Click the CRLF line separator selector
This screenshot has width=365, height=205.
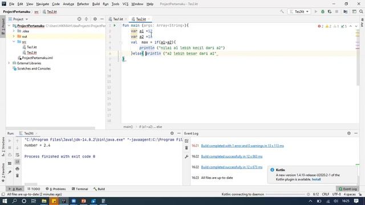point(326,194)
